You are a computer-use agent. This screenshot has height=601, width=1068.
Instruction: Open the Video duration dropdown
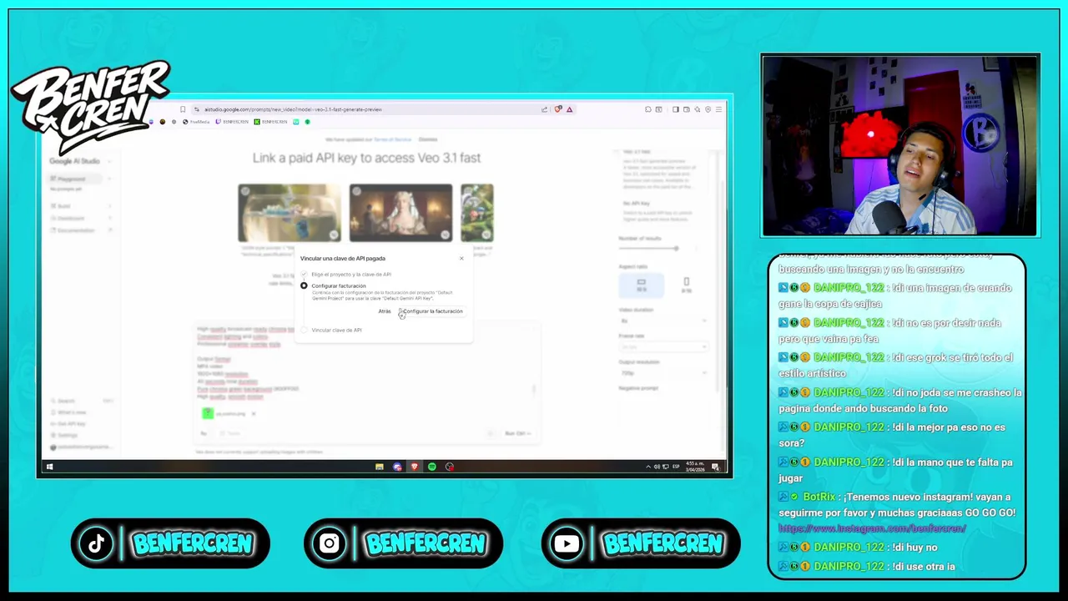663,321
